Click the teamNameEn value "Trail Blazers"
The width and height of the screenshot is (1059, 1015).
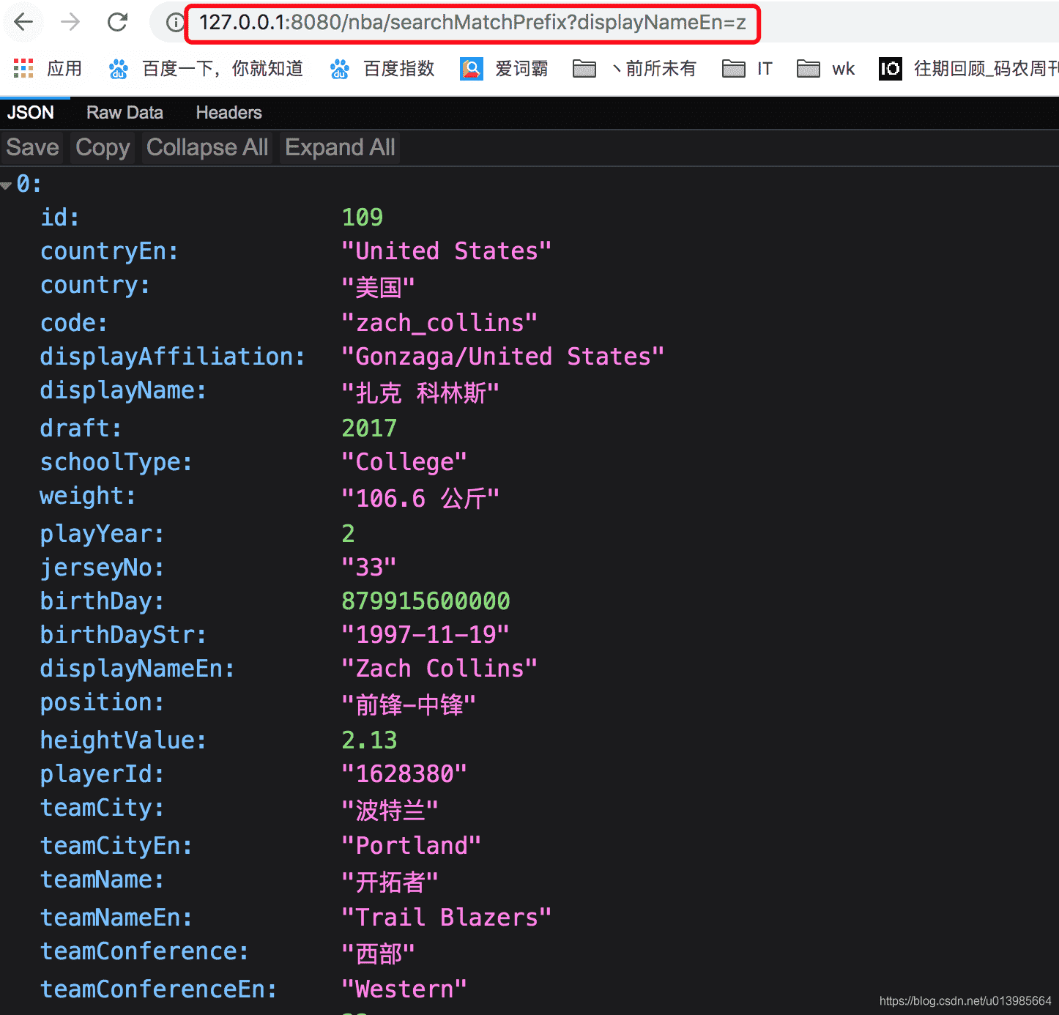coord(446,918)
